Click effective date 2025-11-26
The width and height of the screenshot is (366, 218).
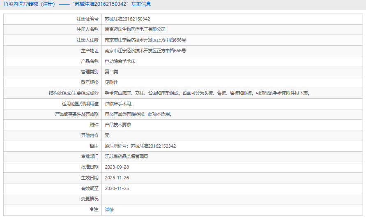117,178
